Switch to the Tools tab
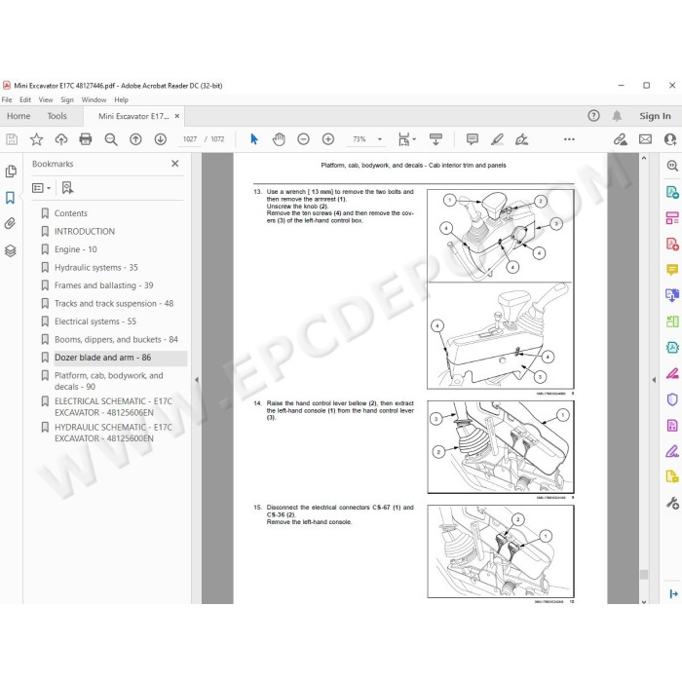 [x=57, y=116]
